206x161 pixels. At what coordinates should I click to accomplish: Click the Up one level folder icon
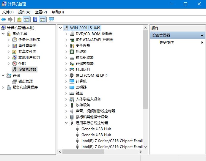pyautogui.click(x=19, y=20)
